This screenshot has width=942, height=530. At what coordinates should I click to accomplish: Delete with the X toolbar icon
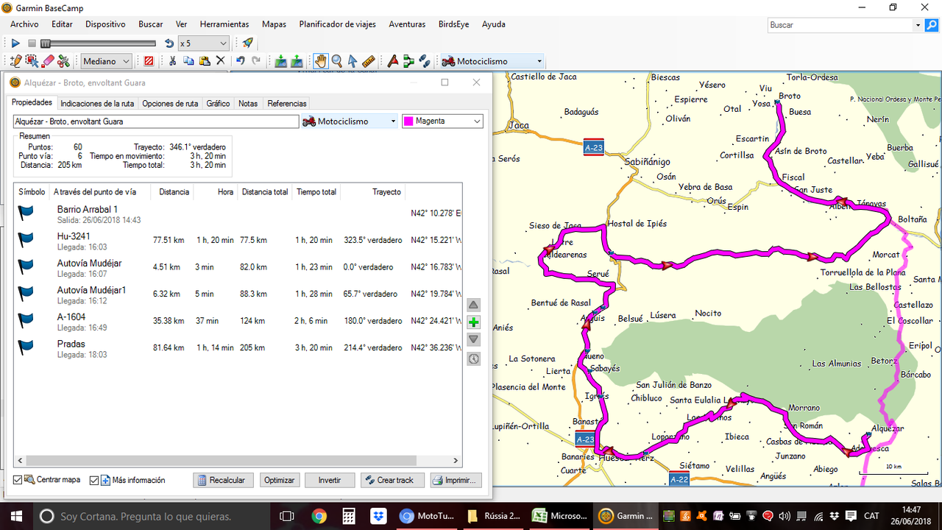(x=220, y=61)
